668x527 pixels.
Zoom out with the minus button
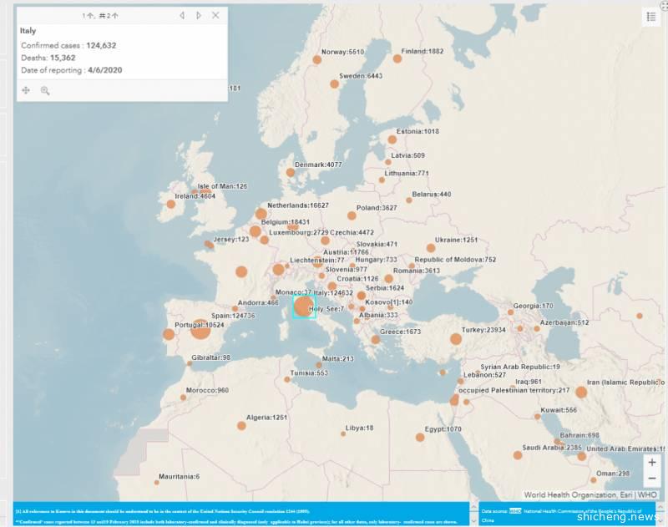651,479
